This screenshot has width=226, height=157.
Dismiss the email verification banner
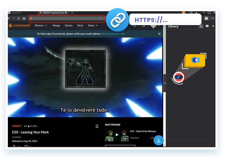(x=159, y=34)
